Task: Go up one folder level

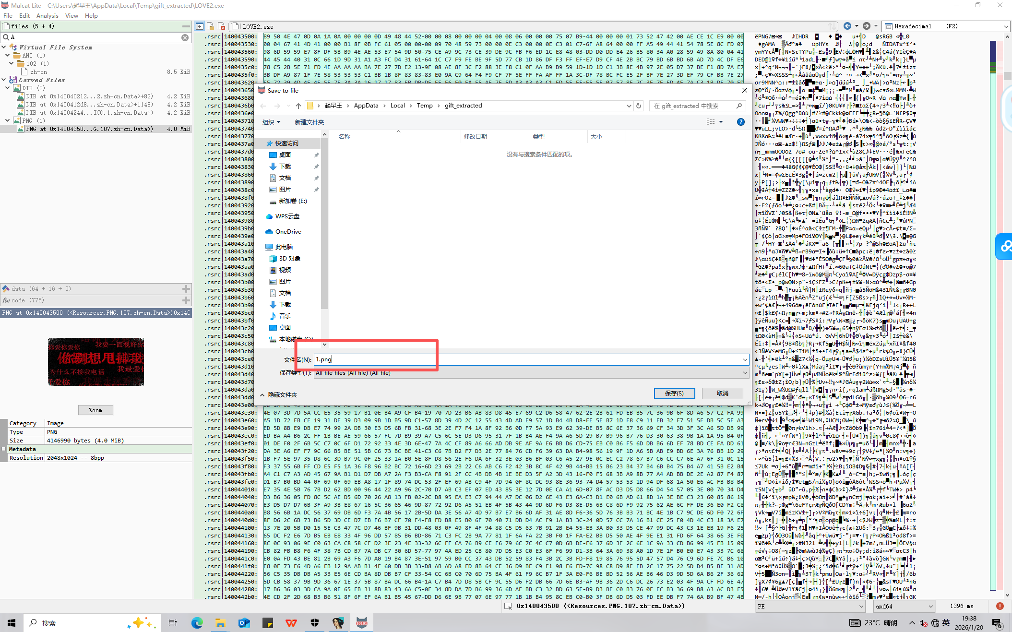Action: pyautogui.click(x=298, y=106)
